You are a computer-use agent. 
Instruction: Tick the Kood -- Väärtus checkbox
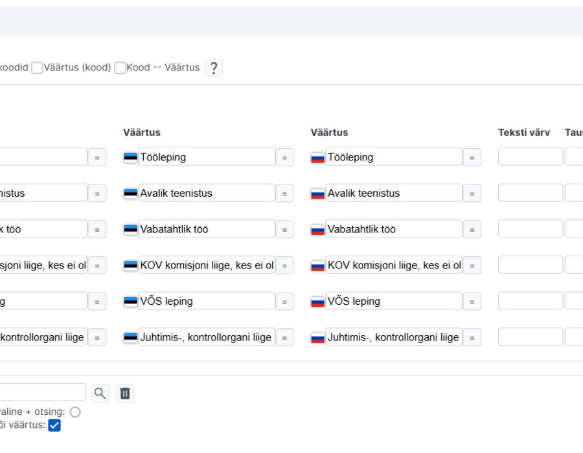[x=120, y=68]
